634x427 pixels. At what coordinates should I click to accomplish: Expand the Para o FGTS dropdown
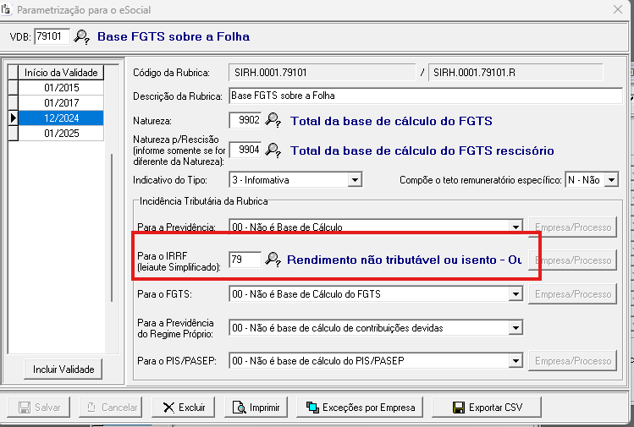(515, 294)
